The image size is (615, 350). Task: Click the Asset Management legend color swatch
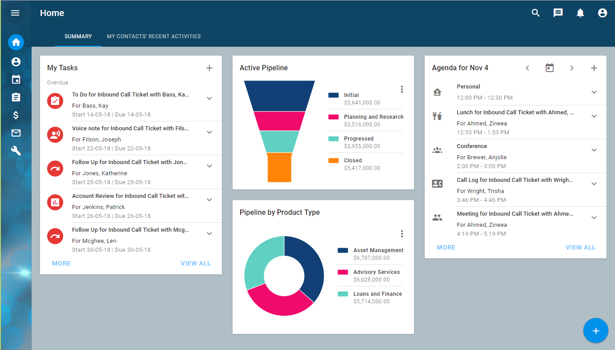point(342,250)
